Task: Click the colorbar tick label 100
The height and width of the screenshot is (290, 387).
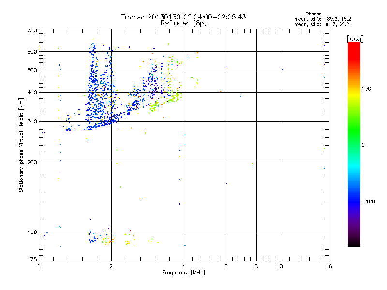Action: click(366, 89)
